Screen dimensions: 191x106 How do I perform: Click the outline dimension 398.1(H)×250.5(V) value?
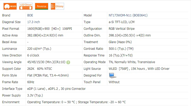point(129,35)
